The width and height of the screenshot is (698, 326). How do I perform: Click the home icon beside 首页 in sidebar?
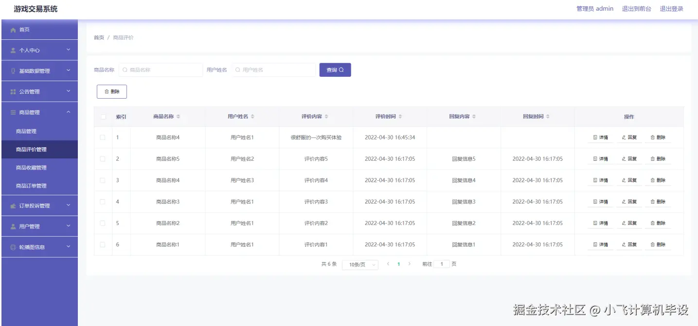13,30
